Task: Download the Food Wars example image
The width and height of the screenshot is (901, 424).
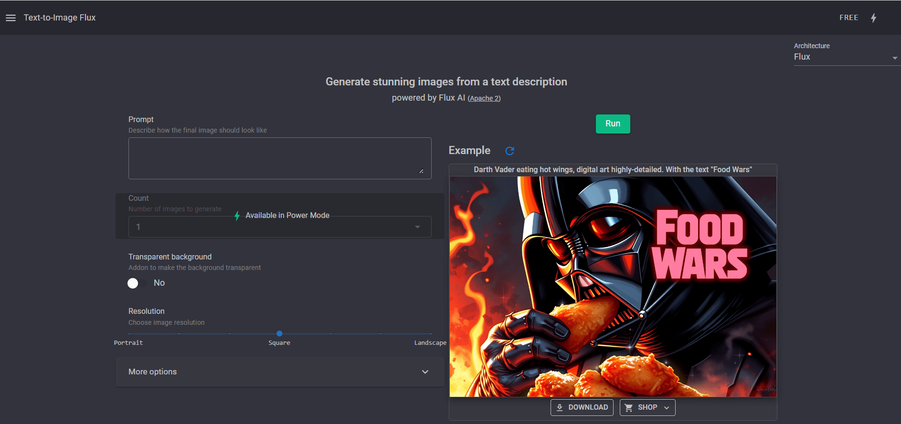Action: tap(582, 407)
